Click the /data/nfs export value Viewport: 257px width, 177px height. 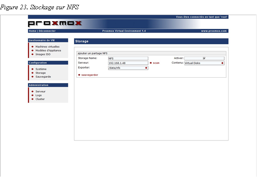pos(114,68)
